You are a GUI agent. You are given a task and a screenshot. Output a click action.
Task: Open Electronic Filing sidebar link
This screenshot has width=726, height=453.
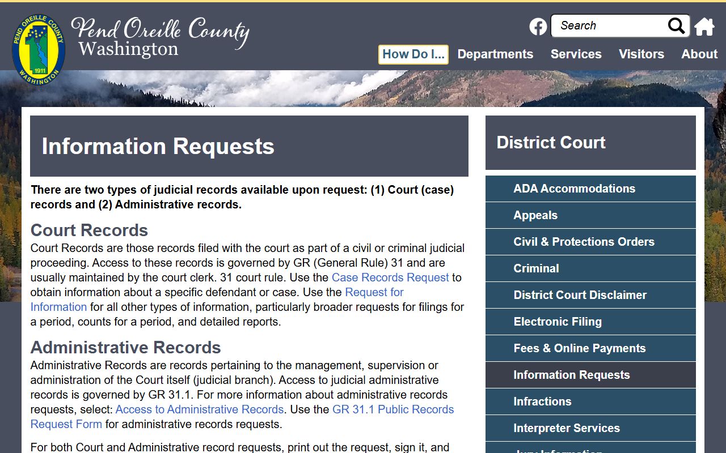click(x=590, y=322)
